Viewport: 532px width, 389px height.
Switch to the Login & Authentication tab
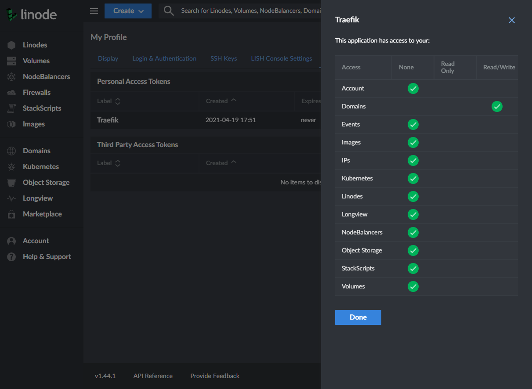tap(164, 58)
